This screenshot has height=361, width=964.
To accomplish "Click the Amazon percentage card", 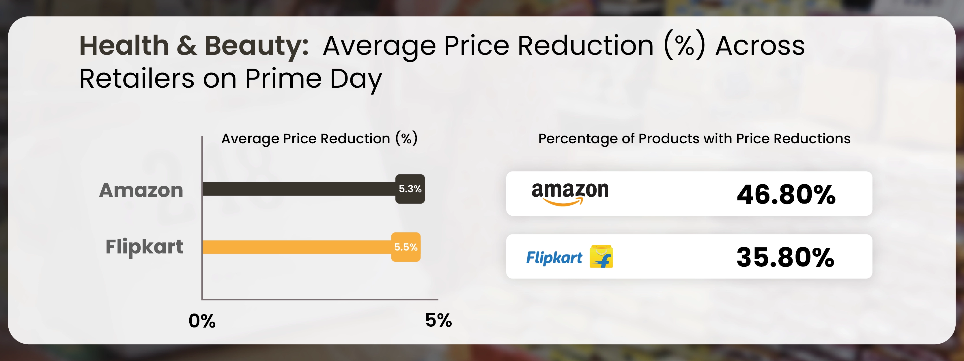I will (689, 193).
